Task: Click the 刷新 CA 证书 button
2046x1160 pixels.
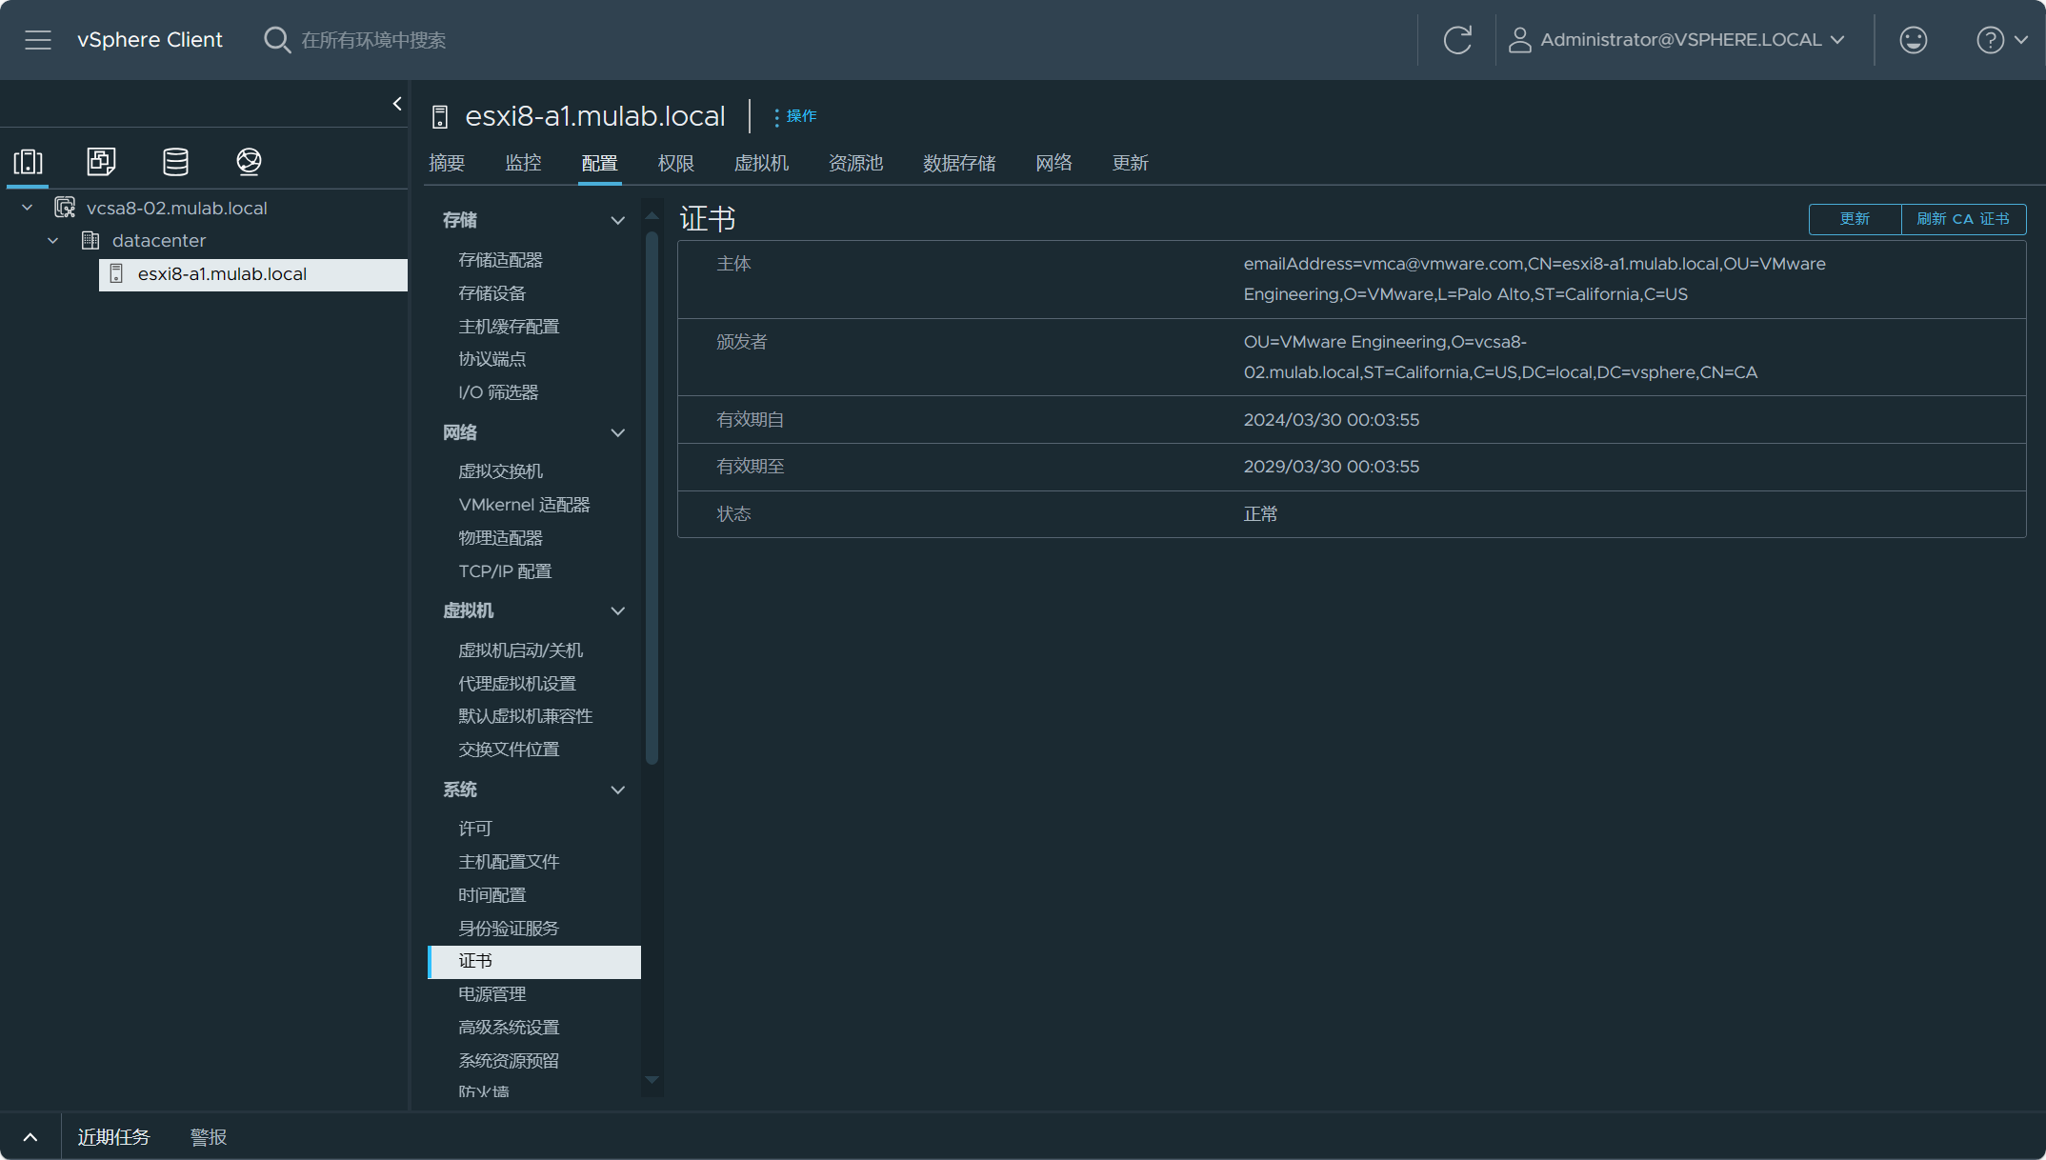Action: coord(1963,219)
